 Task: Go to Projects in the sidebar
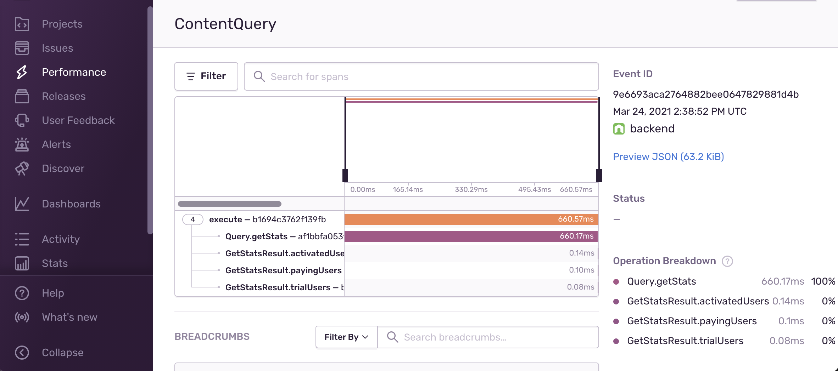(x=62, y=24)
